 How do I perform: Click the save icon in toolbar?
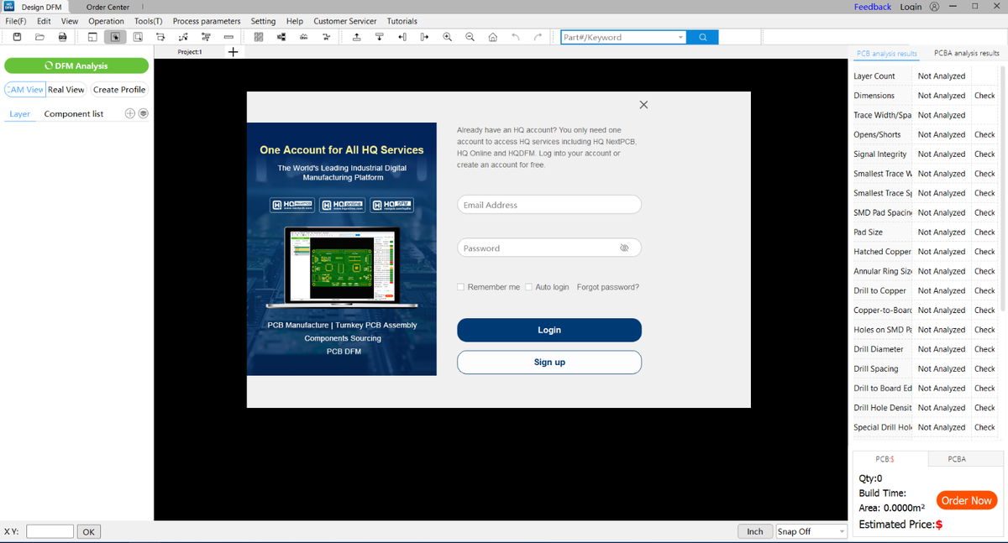(17, 37)
